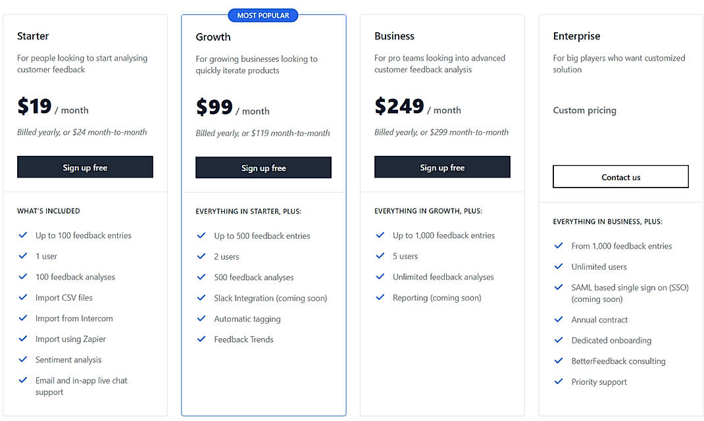Click Sign up free under the Business plan
Viewport: 704px width, 421px height.
(442, 166)
